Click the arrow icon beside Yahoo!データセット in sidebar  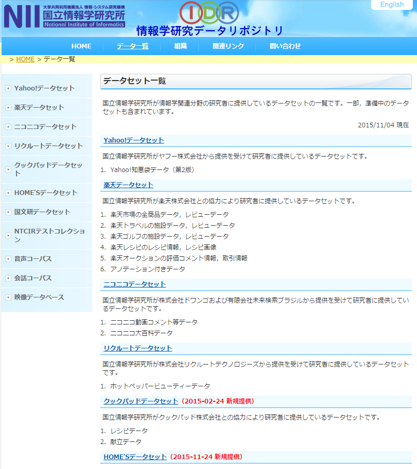click(7, 88)
